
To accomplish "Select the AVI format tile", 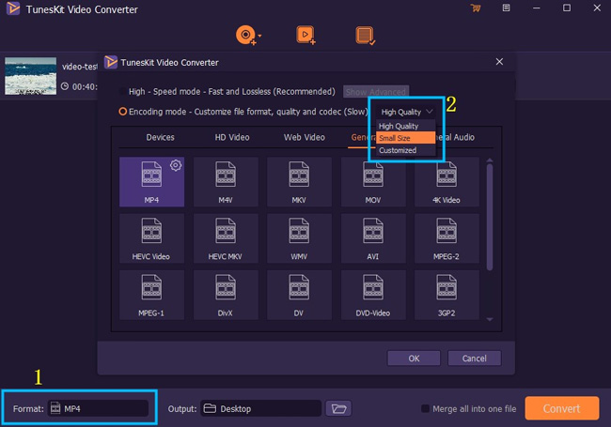I will point(373,238).
